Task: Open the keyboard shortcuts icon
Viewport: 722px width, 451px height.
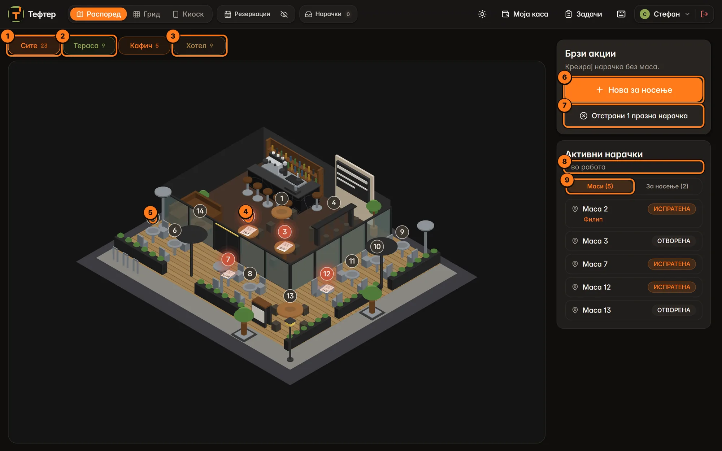Action: (621, 14)
